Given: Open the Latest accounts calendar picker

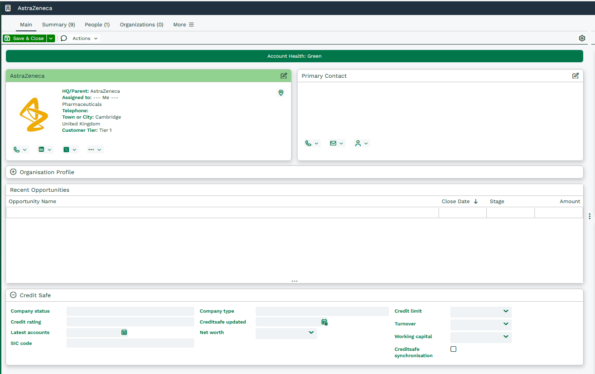Looking at the screenshot, I should tap(124, 333).
